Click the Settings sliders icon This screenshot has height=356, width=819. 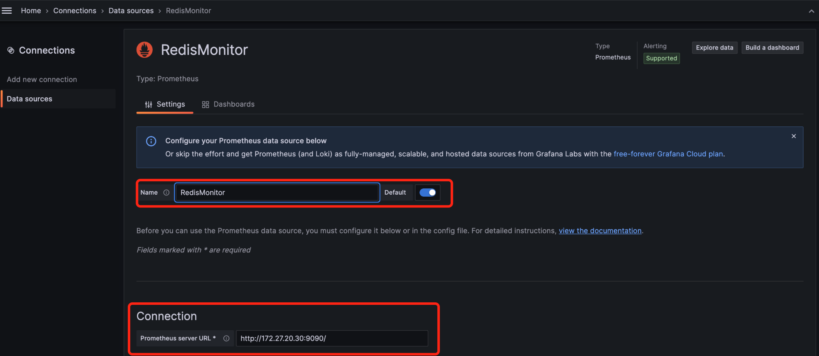click(148, 104)
